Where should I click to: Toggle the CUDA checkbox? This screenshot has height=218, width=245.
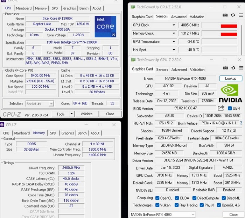(176, 198)
